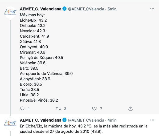159x136 pixels.
Task: Open second tweet about Elche/Elx record
Action: coord(84,129)
